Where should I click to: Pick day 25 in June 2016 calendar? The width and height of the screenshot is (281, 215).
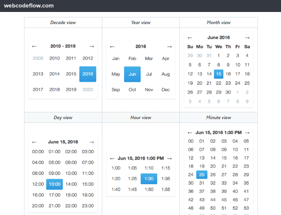pos(247,83)
